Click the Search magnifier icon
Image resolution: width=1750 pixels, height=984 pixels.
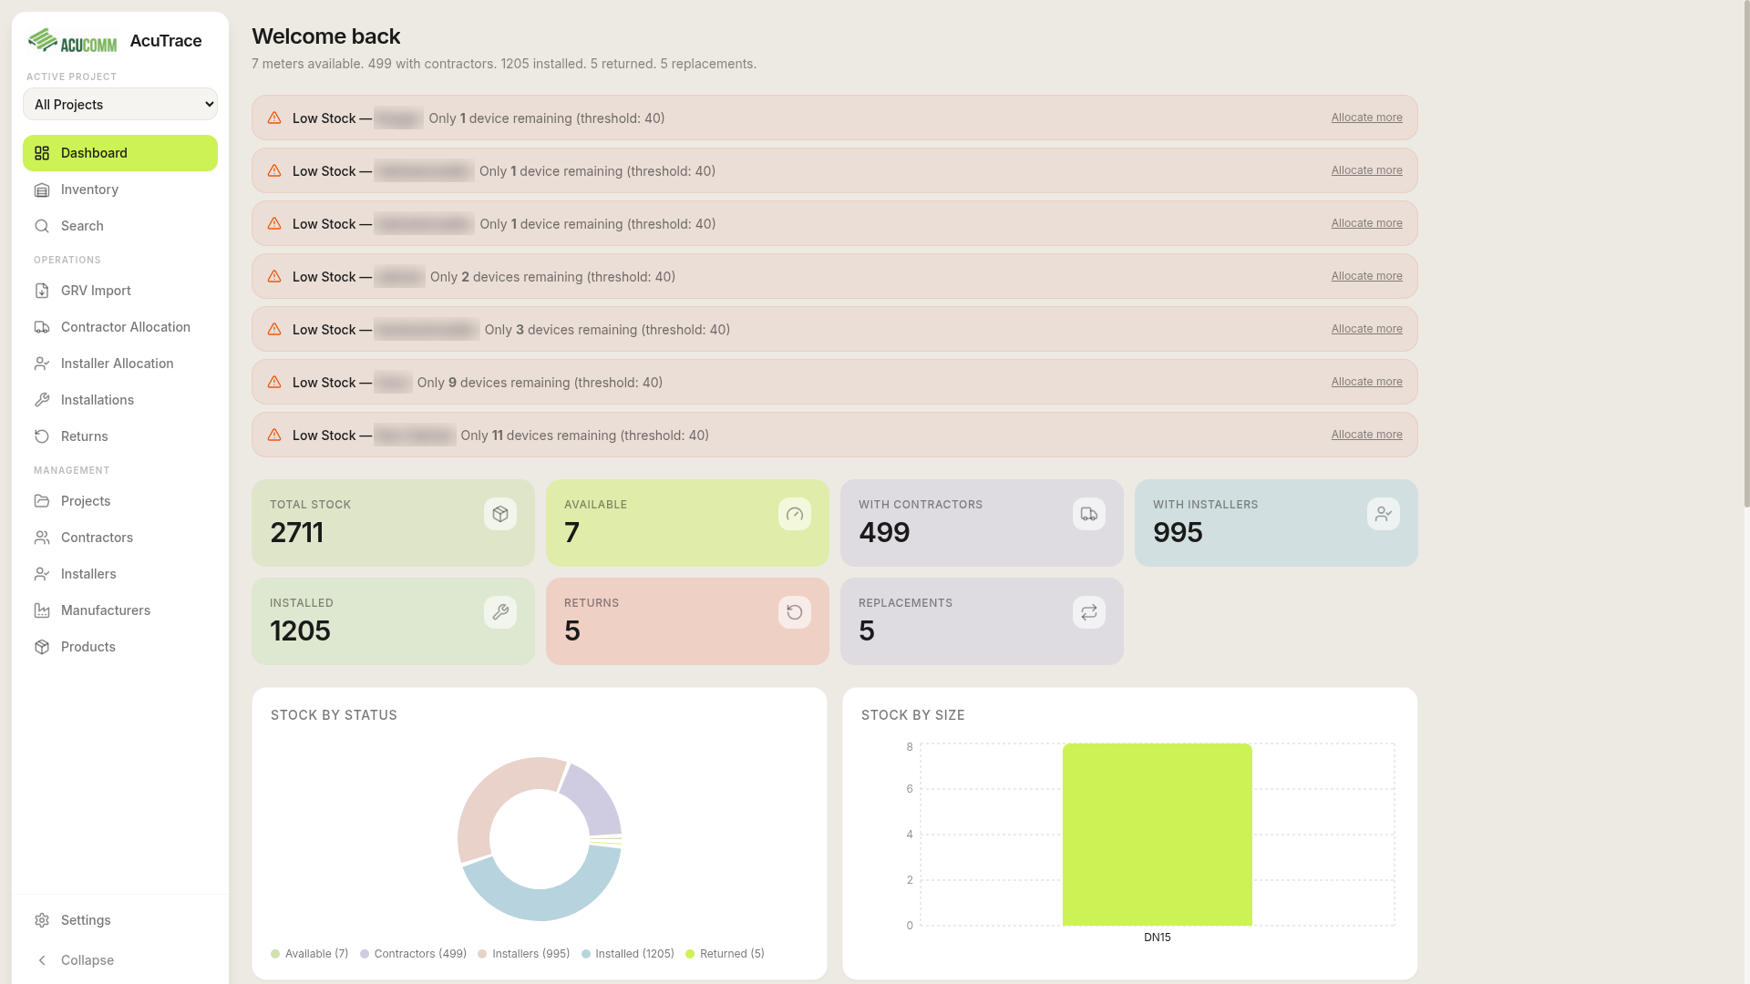tap(42, 226)
